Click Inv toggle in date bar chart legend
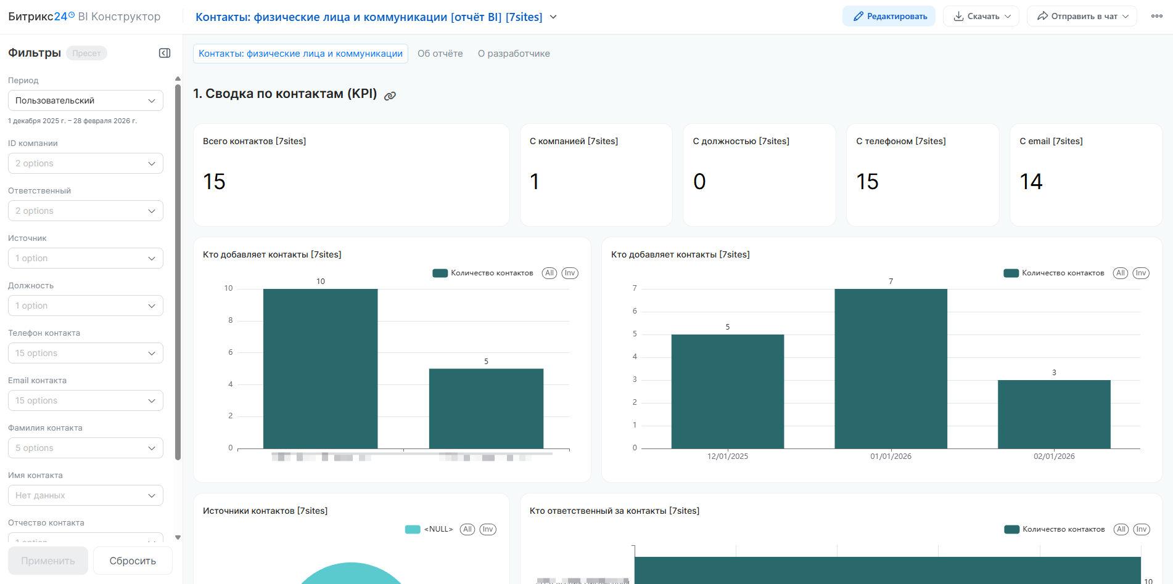Image resolution: width=1173 pixels, height=584 pixels. click(1140, 273)
